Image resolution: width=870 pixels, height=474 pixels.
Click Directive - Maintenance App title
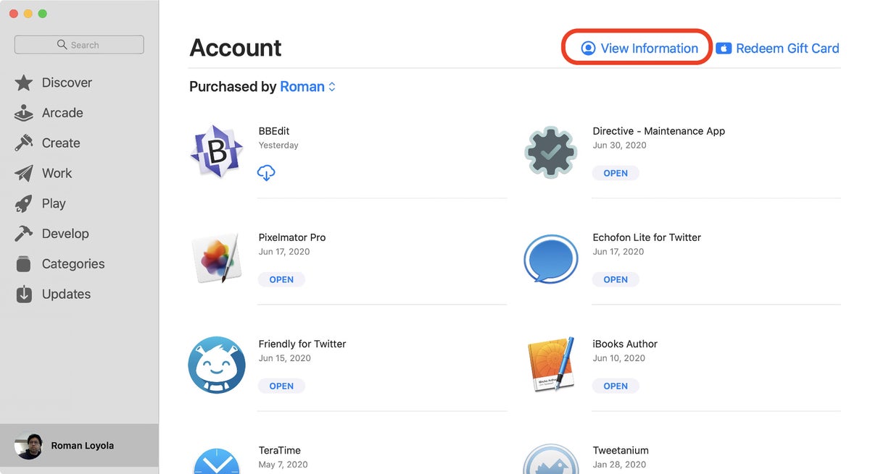click(659, 131)
